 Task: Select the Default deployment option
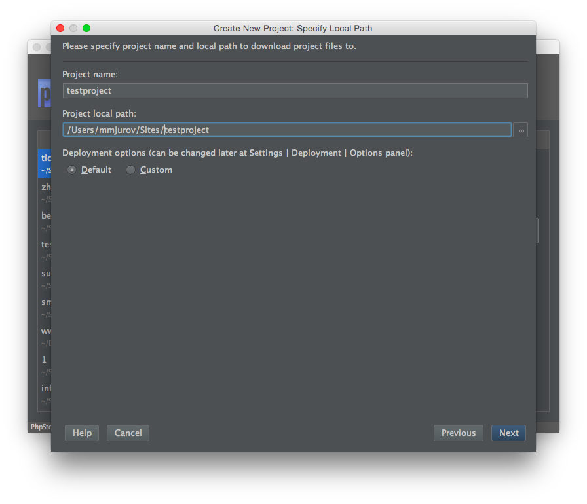(x=72, y=170)
